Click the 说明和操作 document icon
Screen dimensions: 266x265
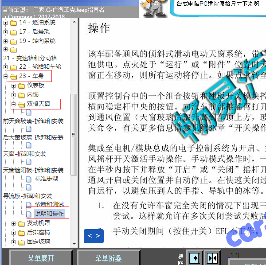[29, 214]
